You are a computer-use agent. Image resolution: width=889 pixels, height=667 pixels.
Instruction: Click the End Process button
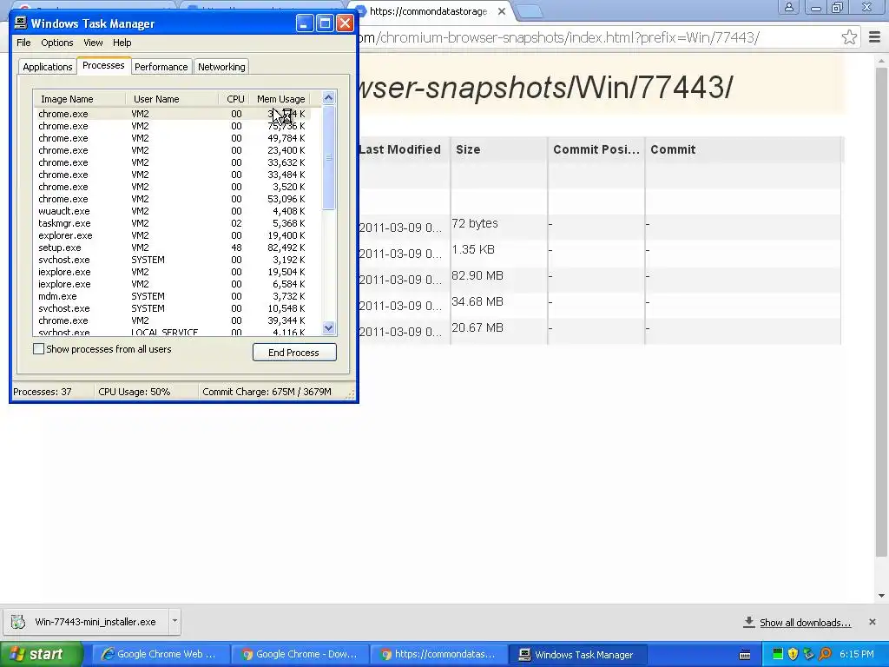[x=294, y=353]
